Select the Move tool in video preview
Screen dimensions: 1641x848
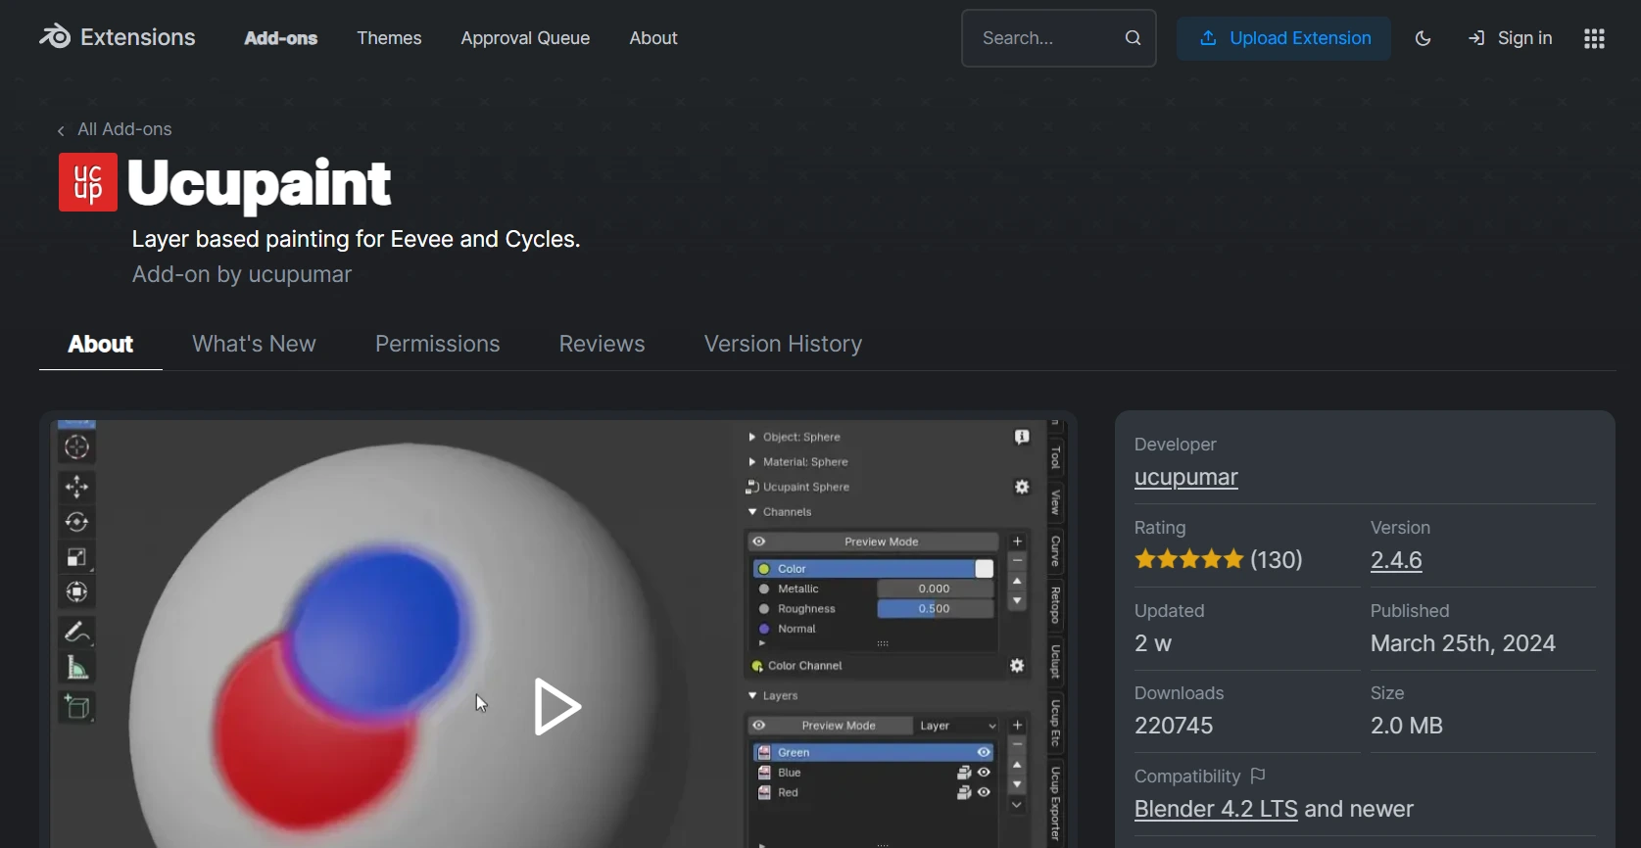point(76,487)
